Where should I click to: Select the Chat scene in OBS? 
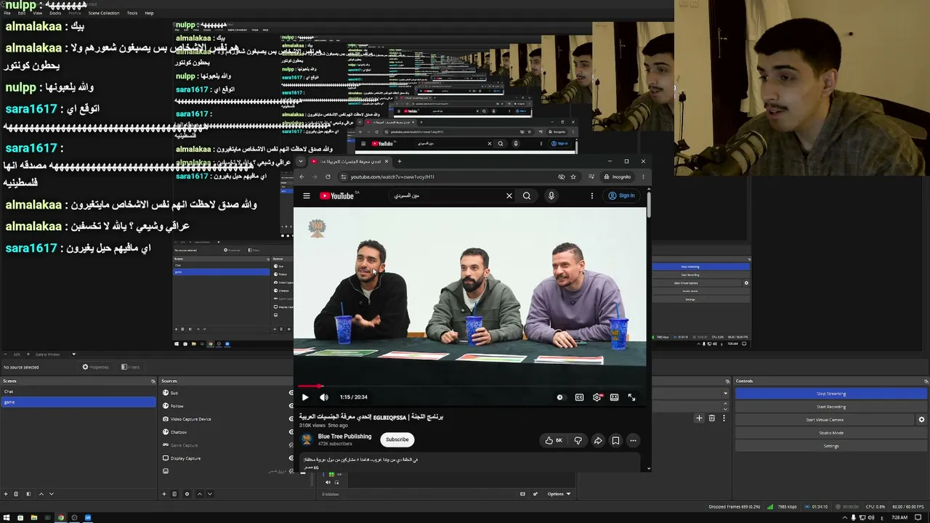click(x=78, y=392)
